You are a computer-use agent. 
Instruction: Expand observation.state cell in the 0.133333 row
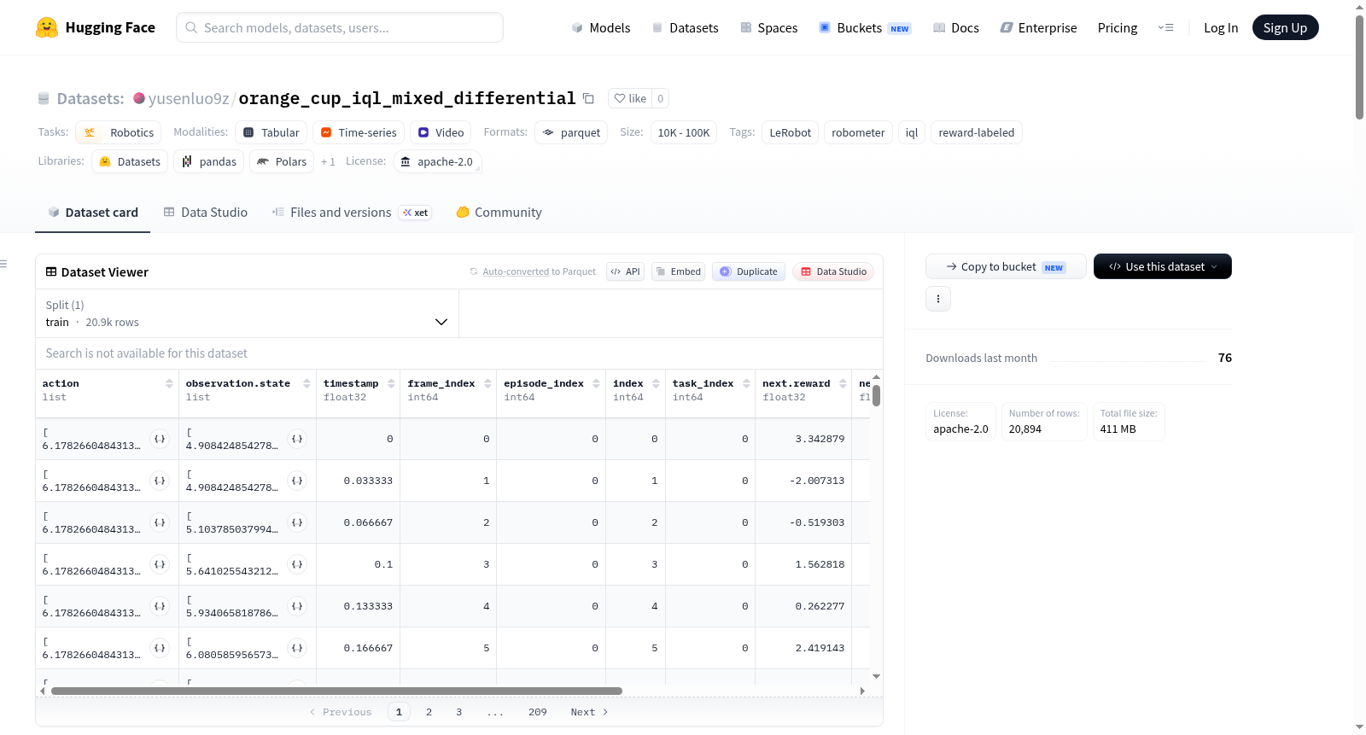tap(297, 606)
